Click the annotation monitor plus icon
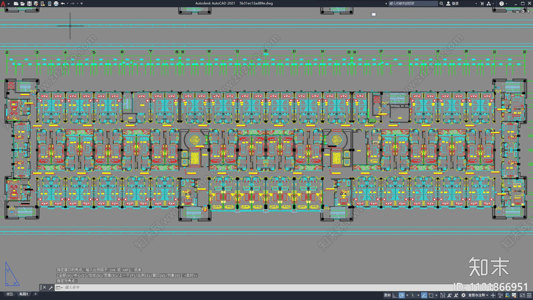Viewport: 533px width, 300px height. (x=493, y=295)
